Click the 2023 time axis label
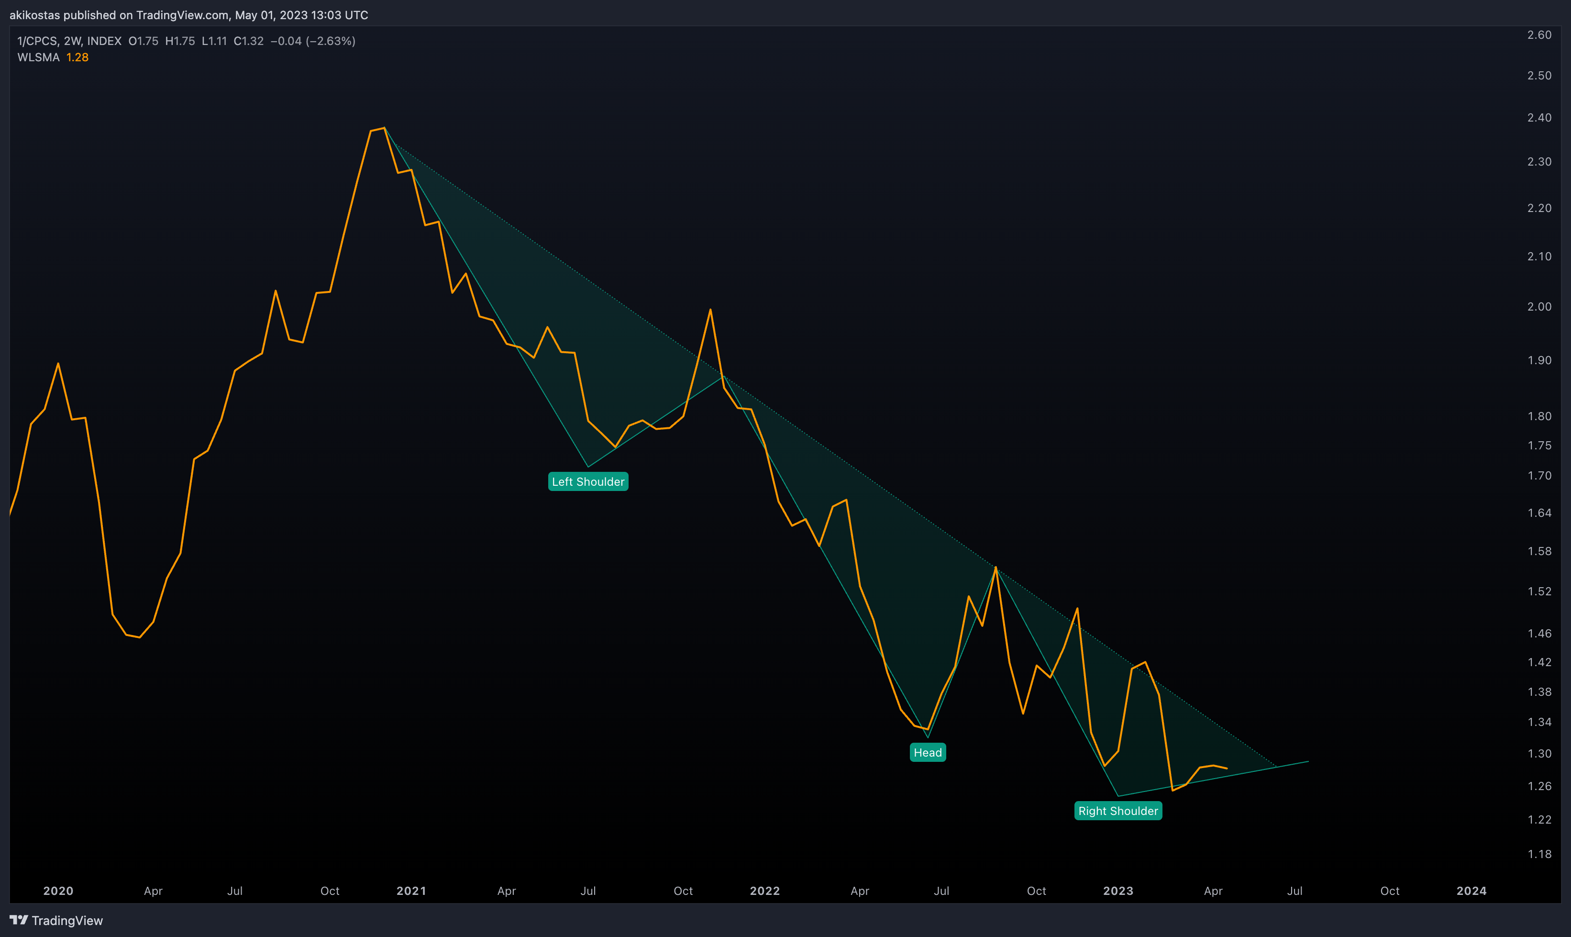 point(1118,891)
